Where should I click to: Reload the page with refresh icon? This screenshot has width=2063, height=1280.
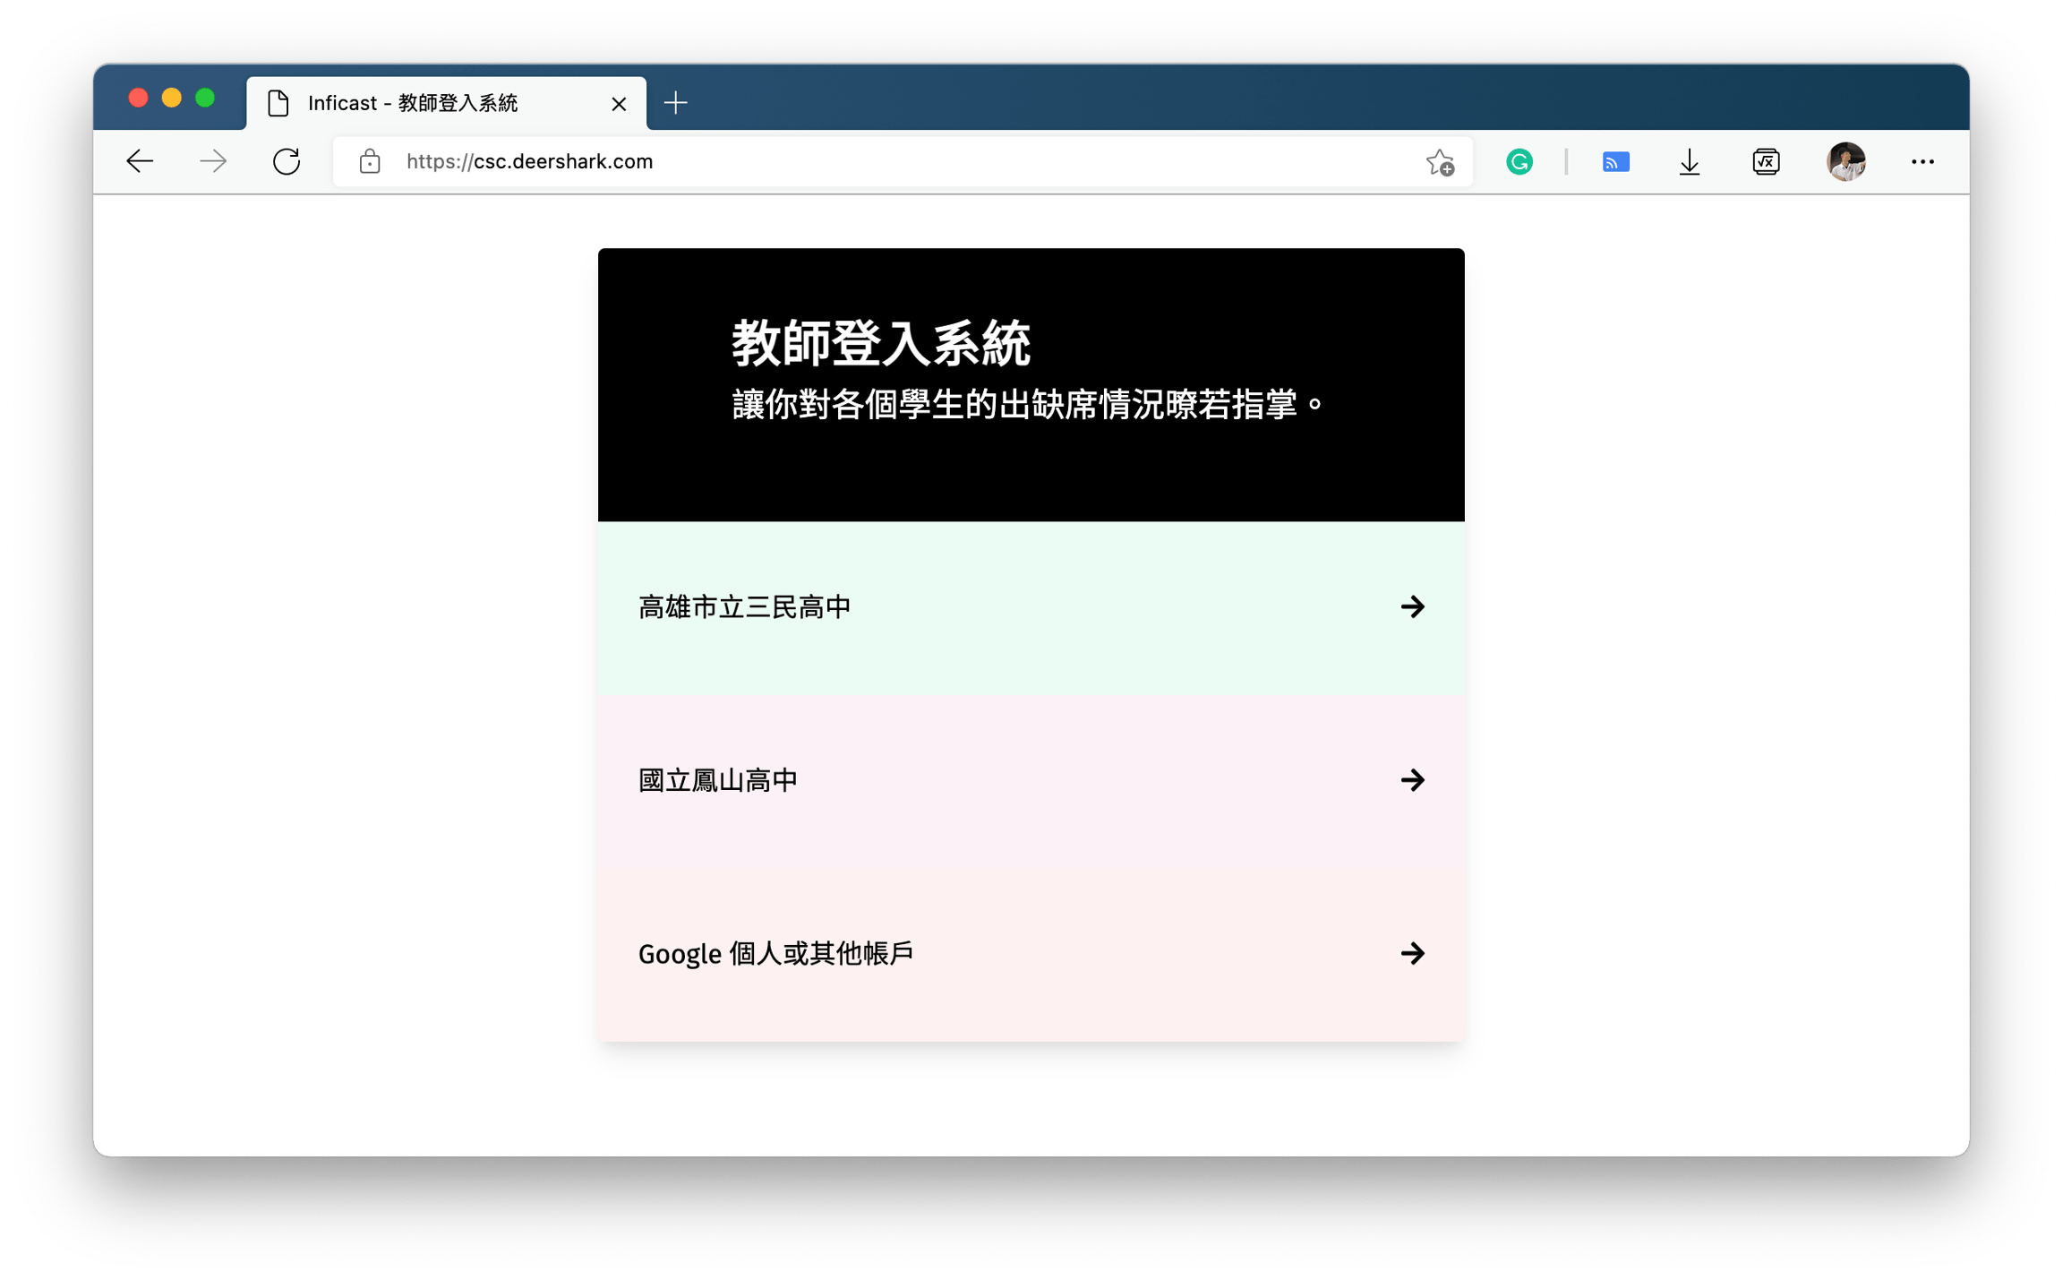pyautogui.click(x=287, y=161)
